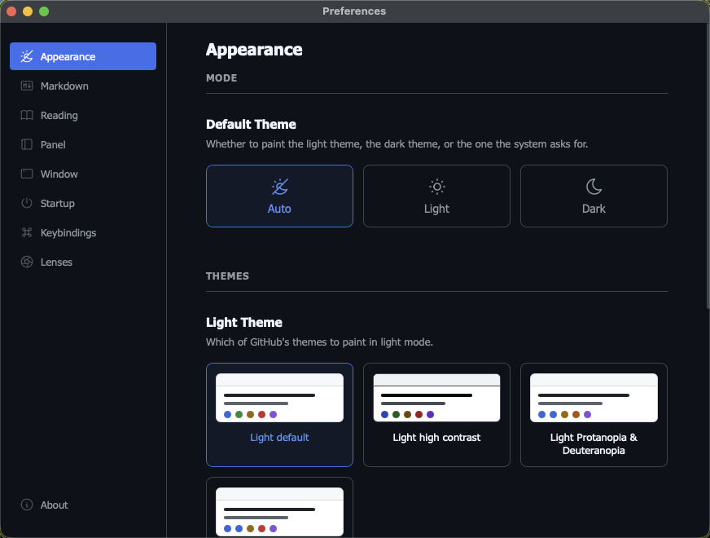Open the About page

click(83, 505)
